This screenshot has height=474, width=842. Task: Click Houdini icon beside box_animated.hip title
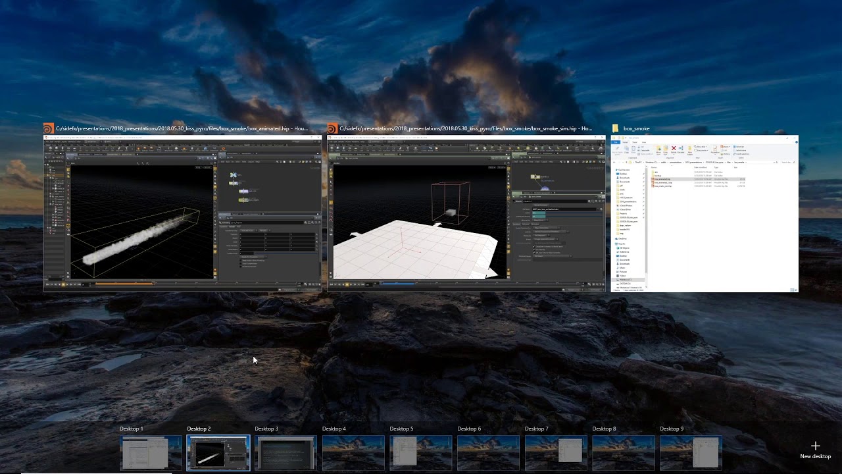[49, 128]
